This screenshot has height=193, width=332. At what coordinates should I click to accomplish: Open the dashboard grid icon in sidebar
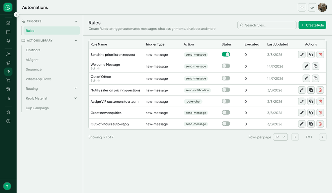[8, 23]
